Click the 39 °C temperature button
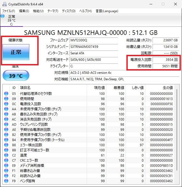Viewport: 182px width, 187px height. (x=16, y=76)
